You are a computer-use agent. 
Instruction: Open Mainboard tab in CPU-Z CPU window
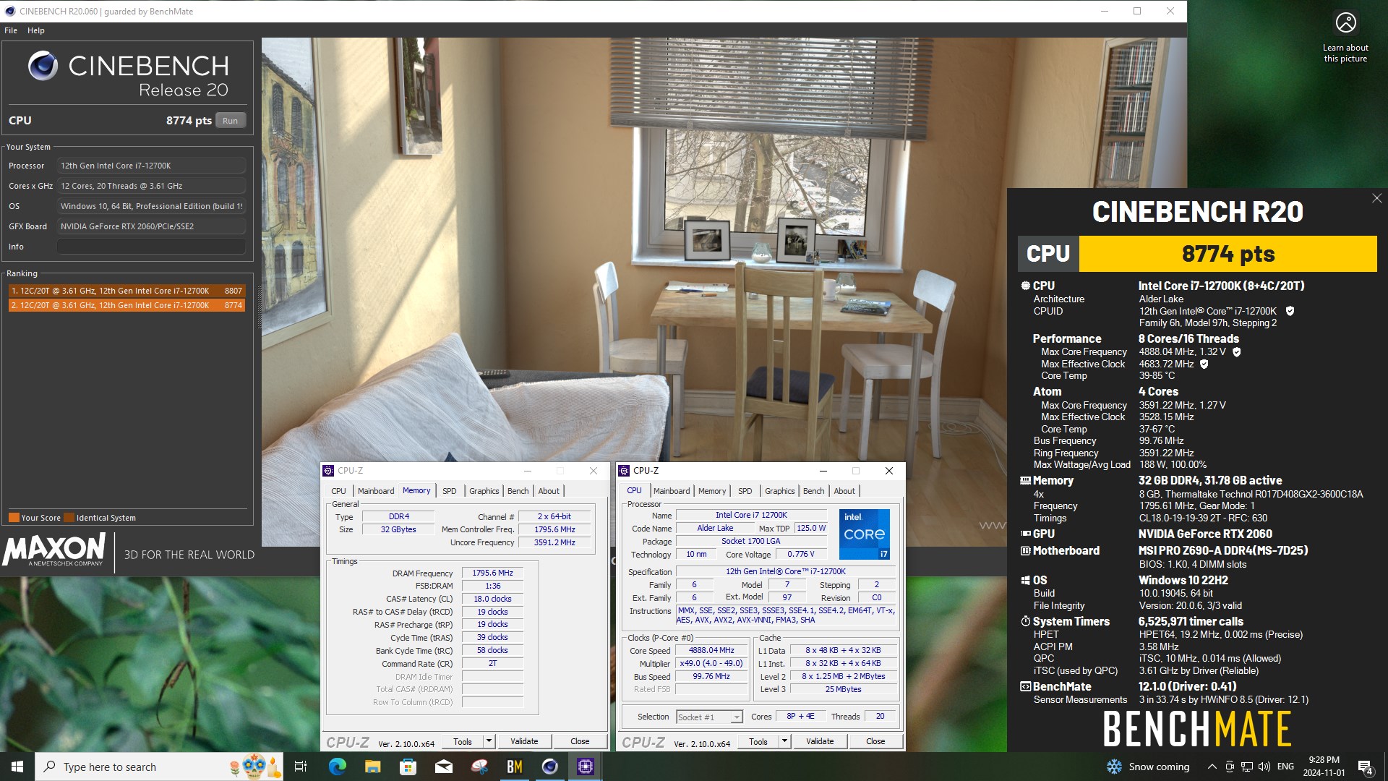click(672, 491)
